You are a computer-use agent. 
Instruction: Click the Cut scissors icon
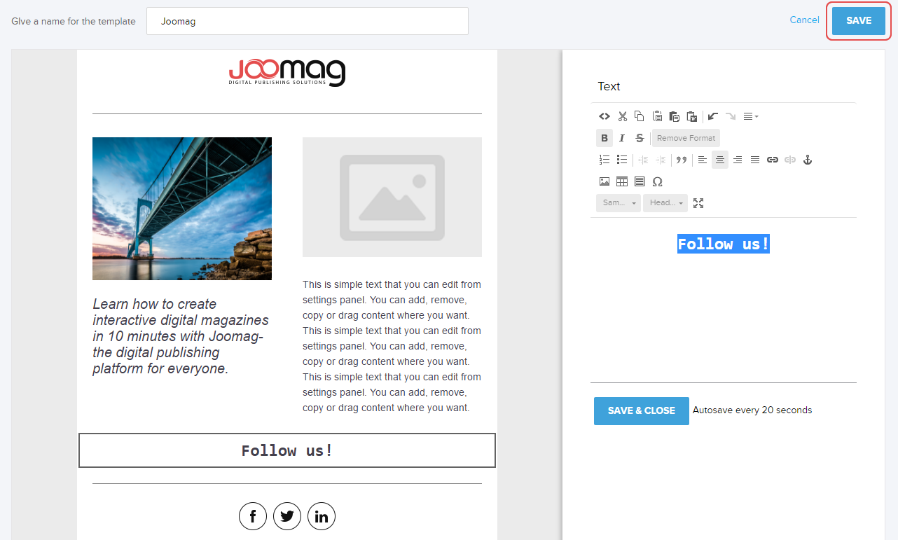622,116
